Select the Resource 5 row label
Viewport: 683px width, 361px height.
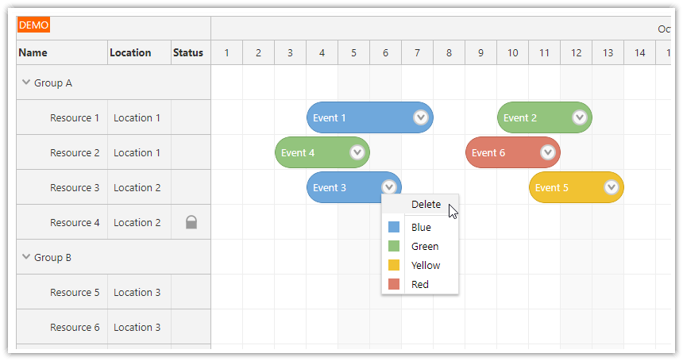point(75,293)
